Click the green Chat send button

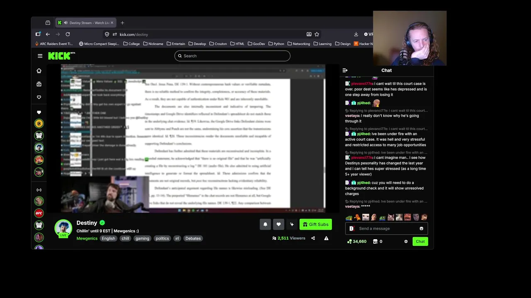tap(420, 241)
